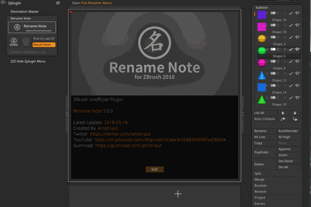This screenshot has height=207, width=311.
Task: Toggle the Auto Collapse option
Action: tap(265, 119)
